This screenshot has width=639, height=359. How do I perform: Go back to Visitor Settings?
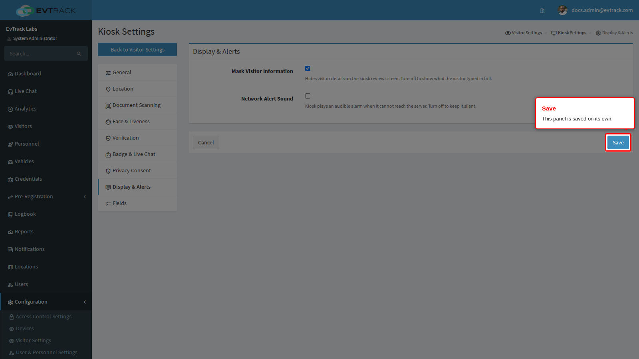click(x=137, y=49)
